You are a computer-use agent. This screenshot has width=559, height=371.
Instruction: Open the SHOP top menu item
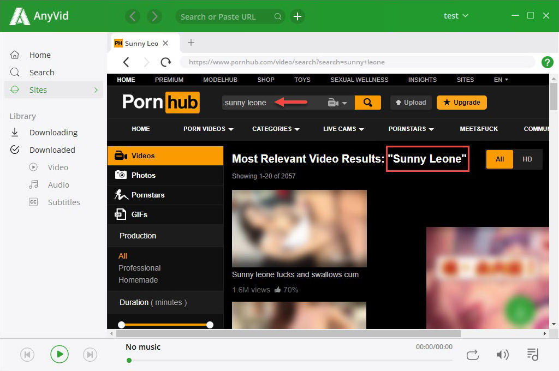point(266,80)
